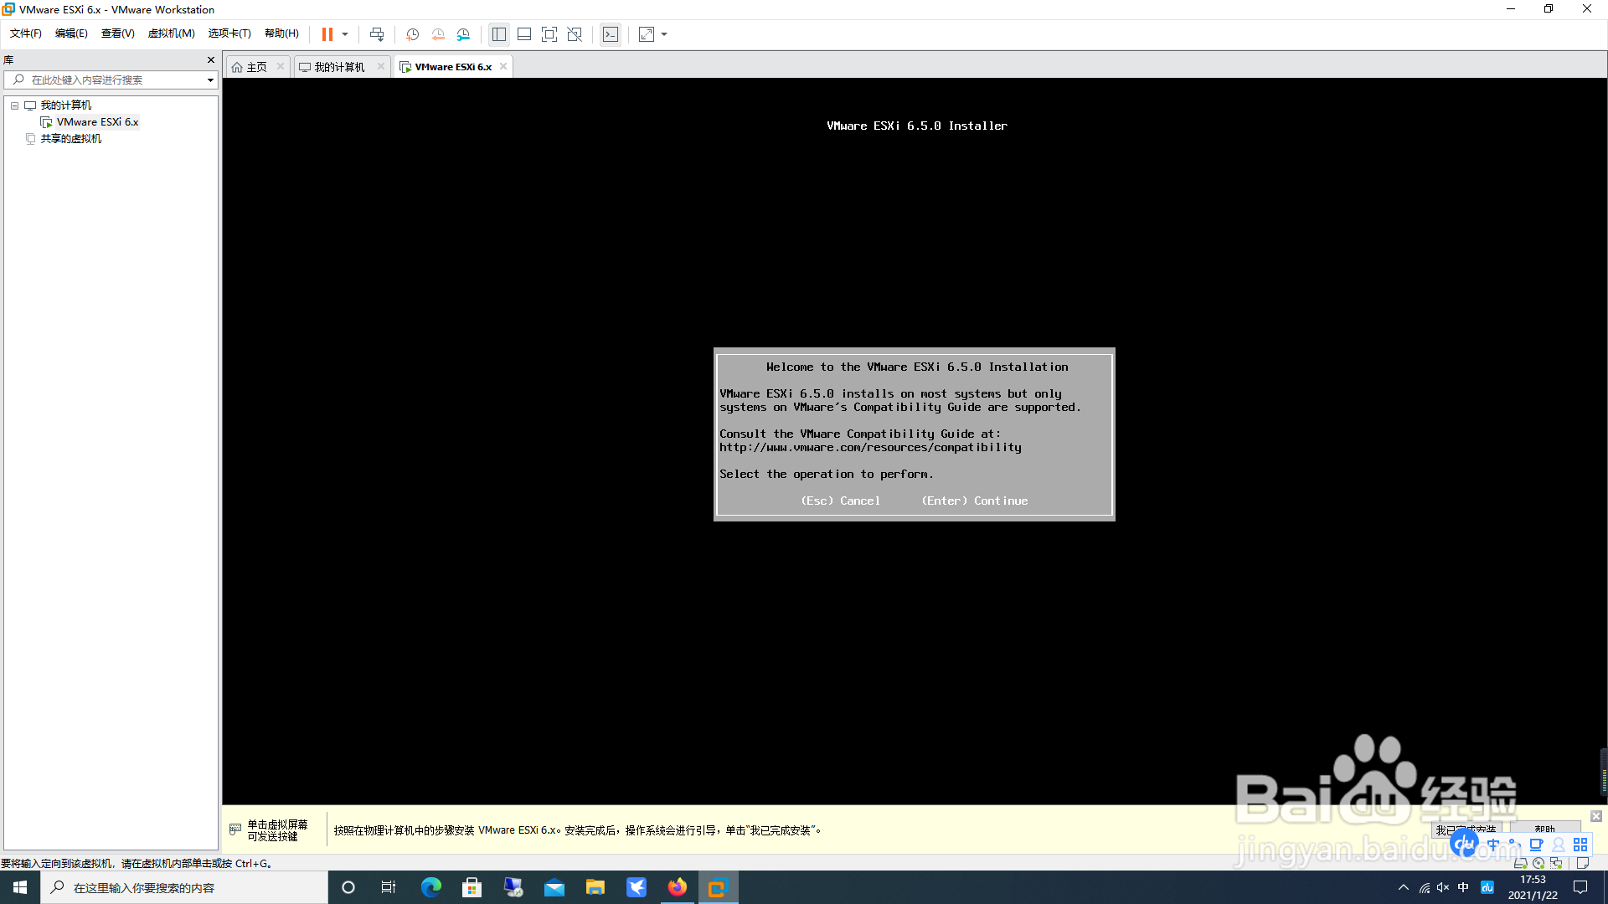
Task: Click the VMware Workstation taskbar icon
Action: click(718, 887)
